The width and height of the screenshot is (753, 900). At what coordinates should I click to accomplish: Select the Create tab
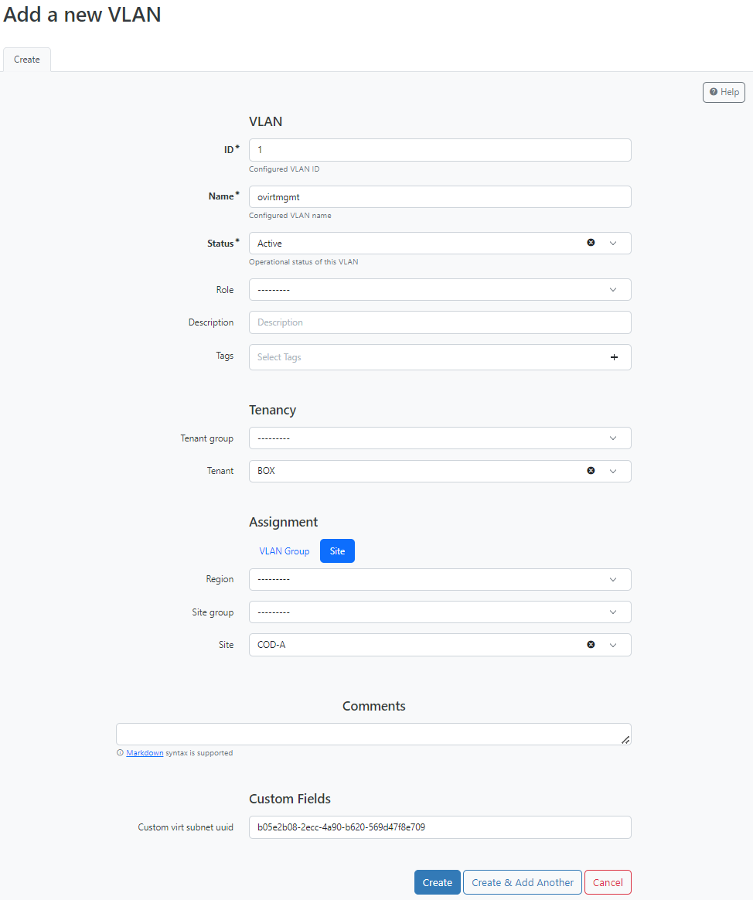[x=27, y=60]
